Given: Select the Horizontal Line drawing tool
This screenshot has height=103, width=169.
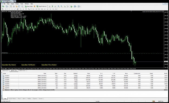Looking at the screenshot, I should point(12,9).
